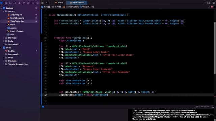Open the Find navigator magnifier
Screen dimensions: 216x121
point(15,3)
